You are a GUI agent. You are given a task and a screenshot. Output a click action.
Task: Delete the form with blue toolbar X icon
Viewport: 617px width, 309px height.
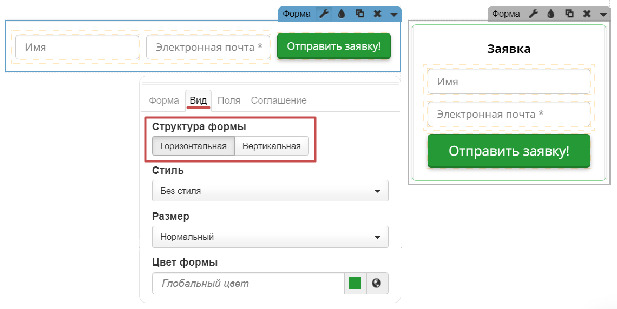coord(377,14)
